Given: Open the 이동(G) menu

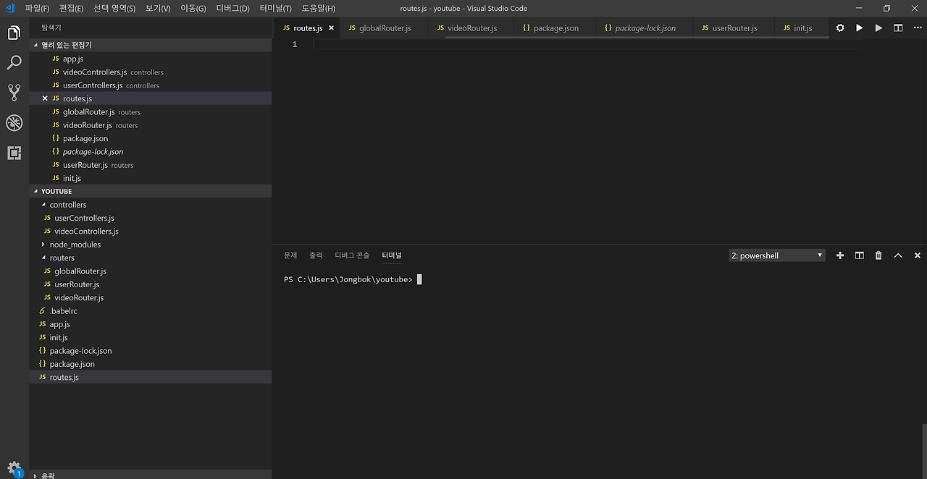Looking at the screenshot, I should pyautogui.click(x=193, y=9).
